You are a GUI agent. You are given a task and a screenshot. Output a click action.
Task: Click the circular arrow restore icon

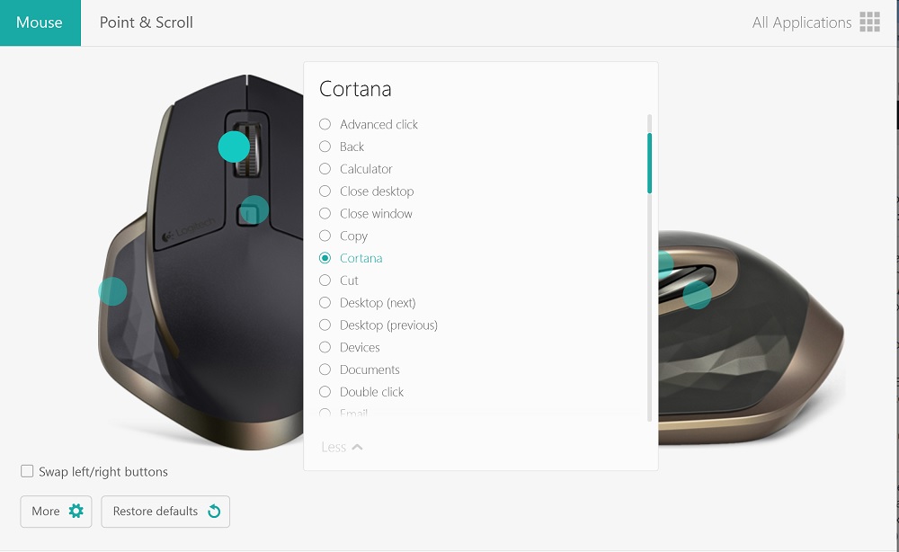pyautogui.click(x=214, y=511)
